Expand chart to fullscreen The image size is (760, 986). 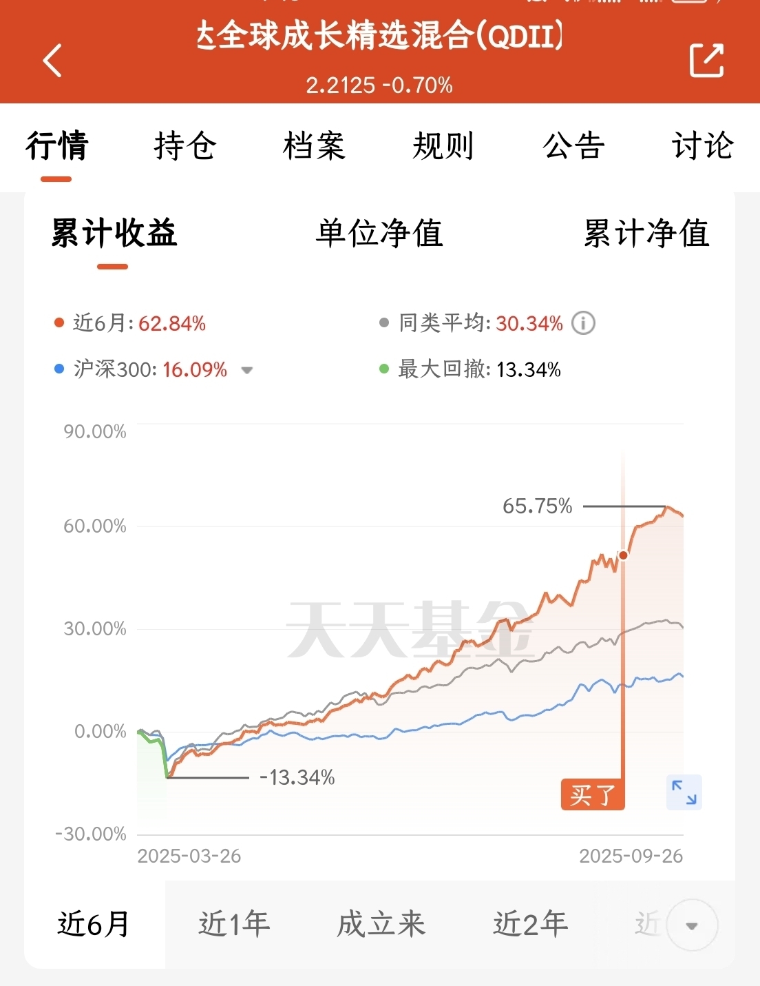[x=684, y=792]
